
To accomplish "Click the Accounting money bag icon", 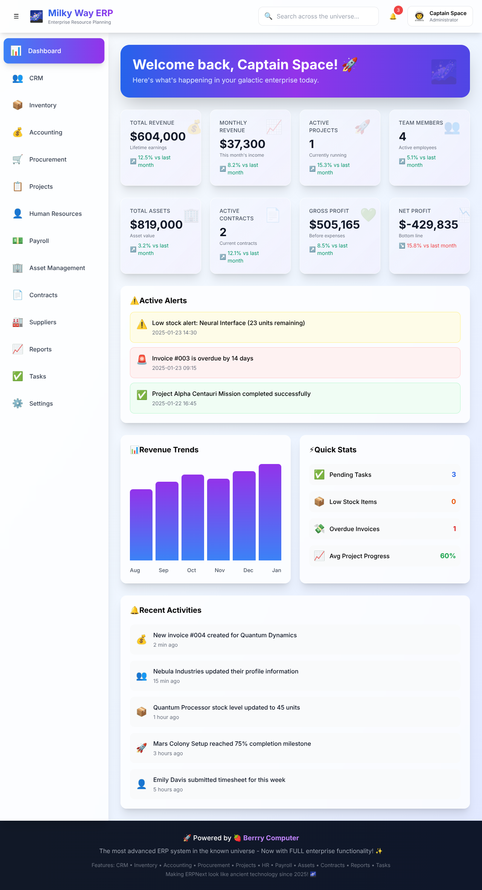I will coord(18,132).
